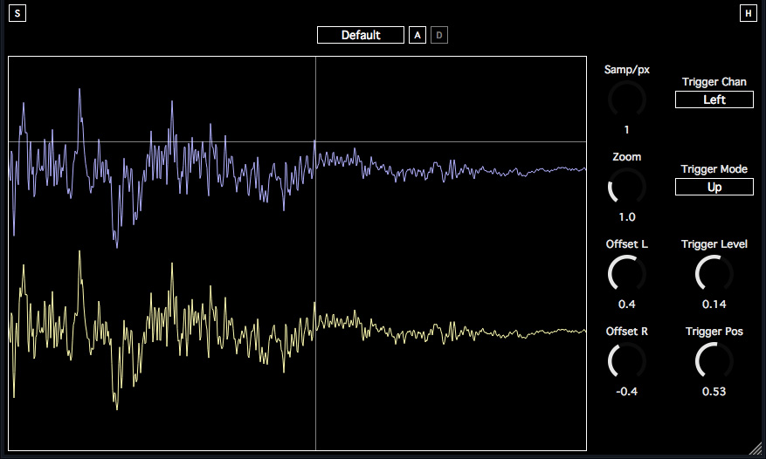766x459 pixels.
Task: Click the Offset L label
Action: 627,244
